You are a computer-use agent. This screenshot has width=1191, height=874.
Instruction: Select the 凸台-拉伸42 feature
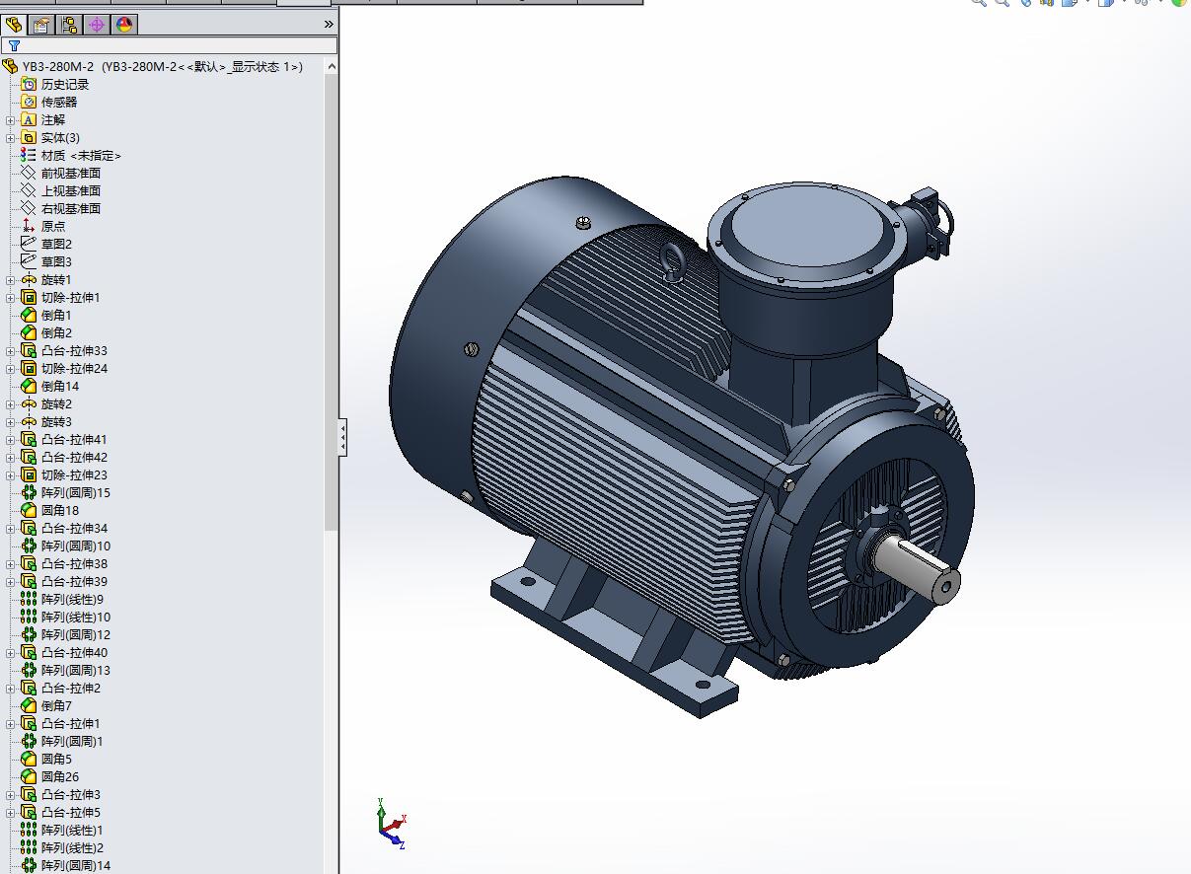pos(64,457)
